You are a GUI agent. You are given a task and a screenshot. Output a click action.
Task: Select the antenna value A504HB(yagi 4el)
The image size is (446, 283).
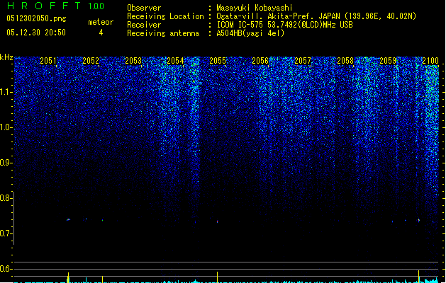pos(250,33)
